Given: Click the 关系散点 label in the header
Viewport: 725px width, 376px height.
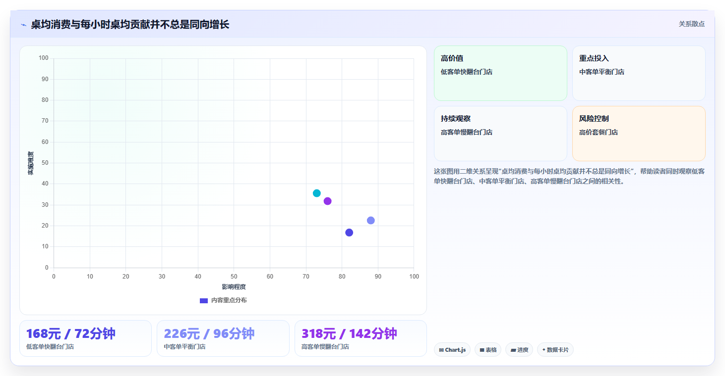Looking at the screenshot, I should [692, 24].
